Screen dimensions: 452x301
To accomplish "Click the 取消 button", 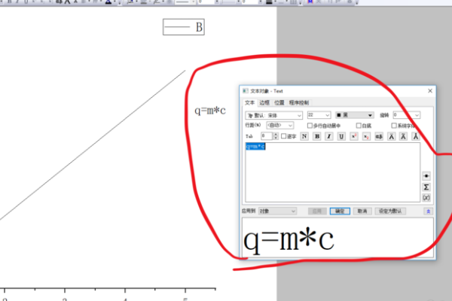I will (x=362, y=211).
